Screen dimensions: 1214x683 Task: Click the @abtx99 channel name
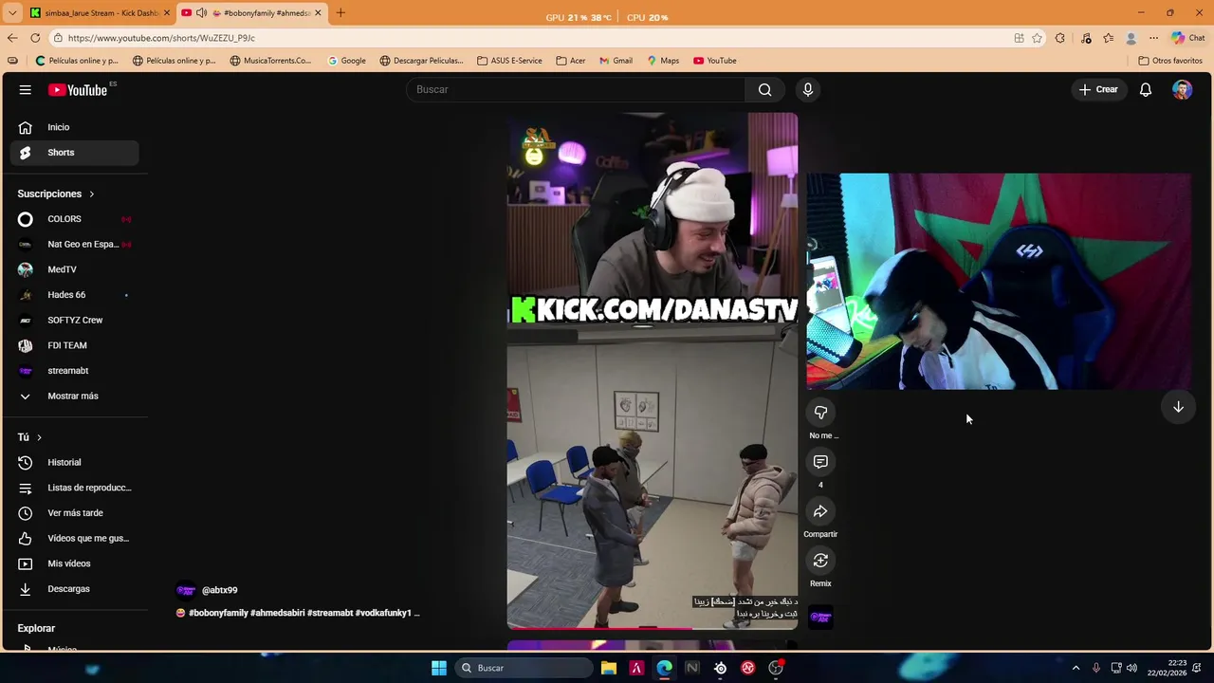(219, 590)
